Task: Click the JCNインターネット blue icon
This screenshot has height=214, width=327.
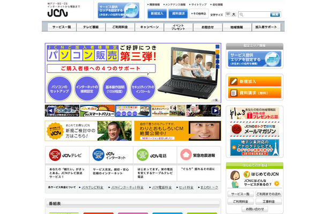Action: 98,155
